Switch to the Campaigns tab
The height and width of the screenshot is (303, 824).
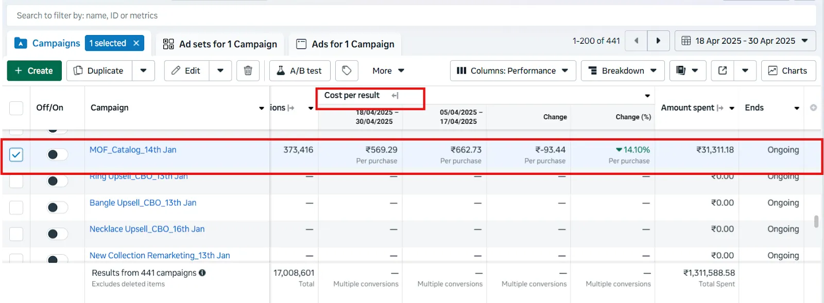pos(56,43)
